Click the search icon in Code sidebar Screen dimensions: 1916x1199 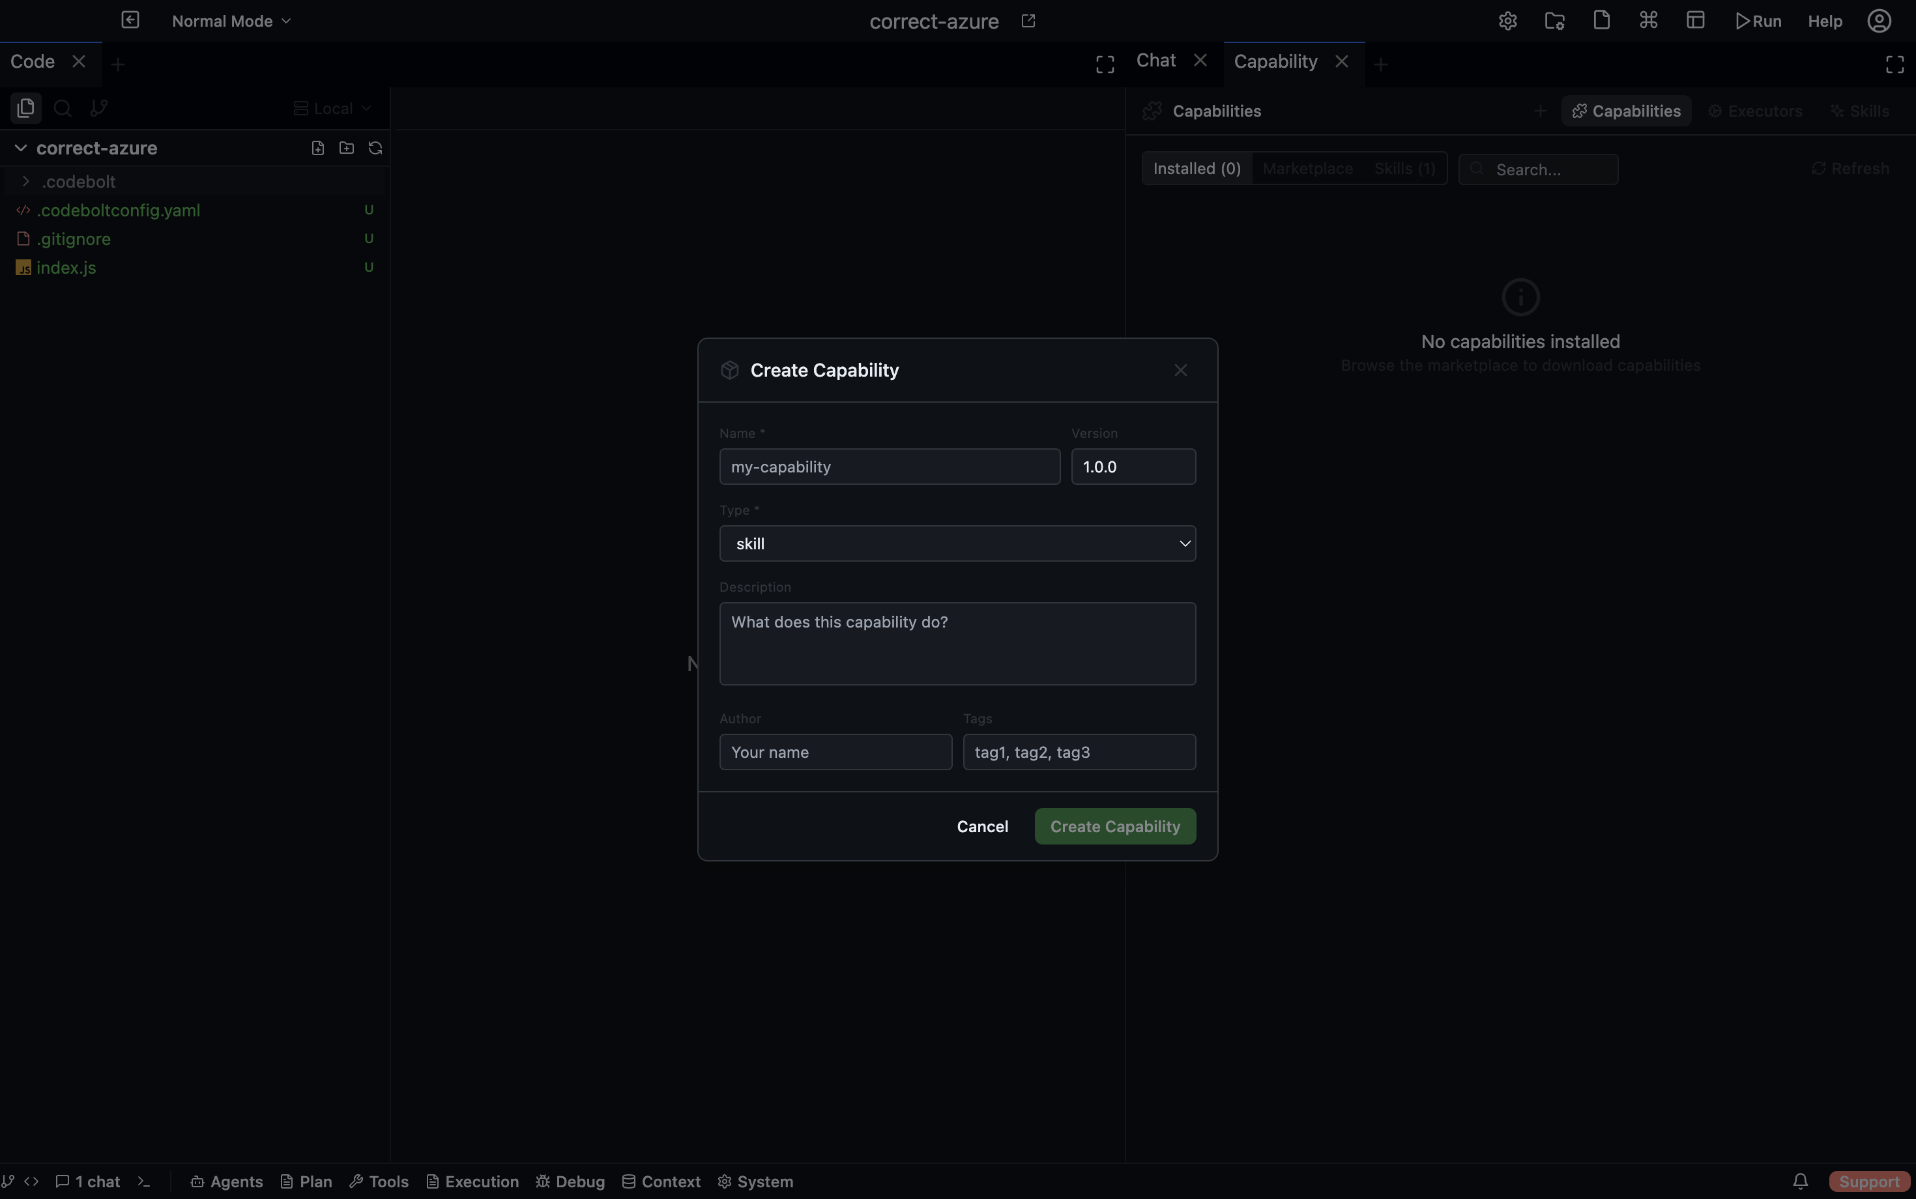63,108
